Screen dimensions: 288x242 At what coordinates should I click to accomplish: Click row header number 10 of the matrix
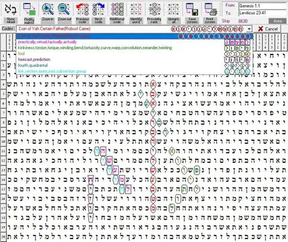point(3,141)
